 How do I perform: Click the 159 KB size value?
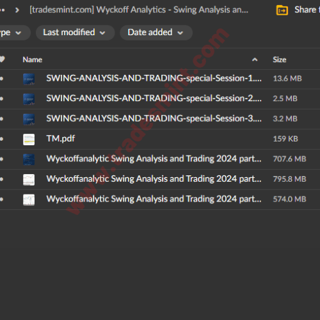[285, 139]
